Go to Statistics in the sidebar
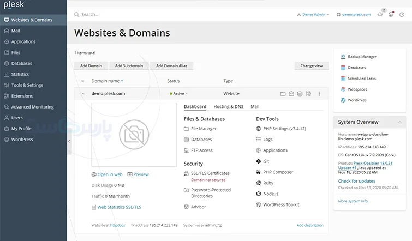 [x=33, y=74]
